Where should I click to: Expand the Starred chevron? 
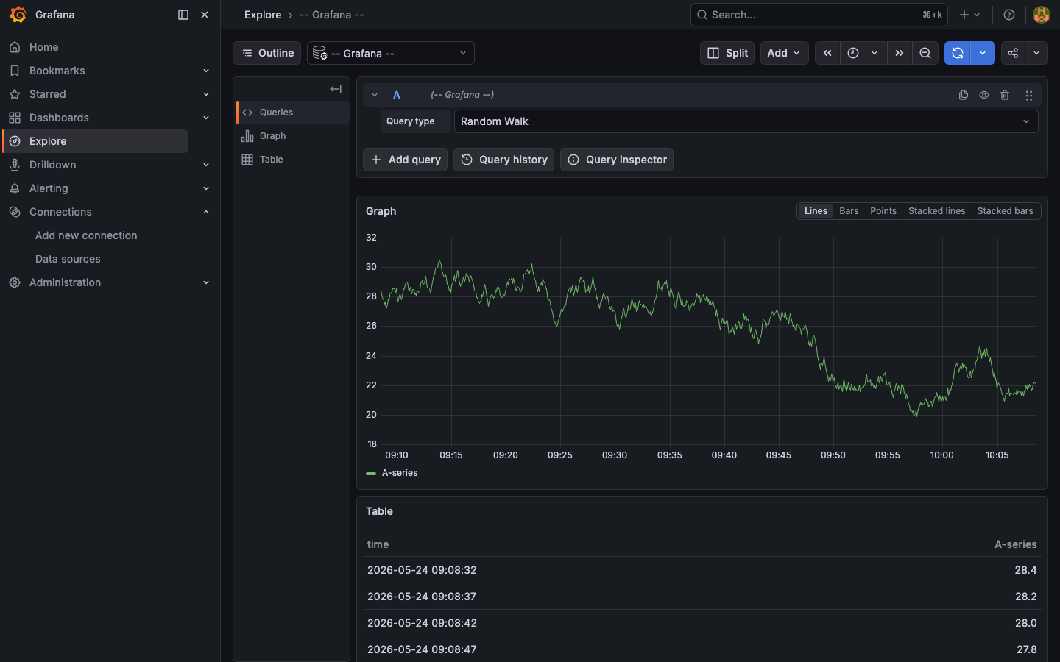pos(206,94)
